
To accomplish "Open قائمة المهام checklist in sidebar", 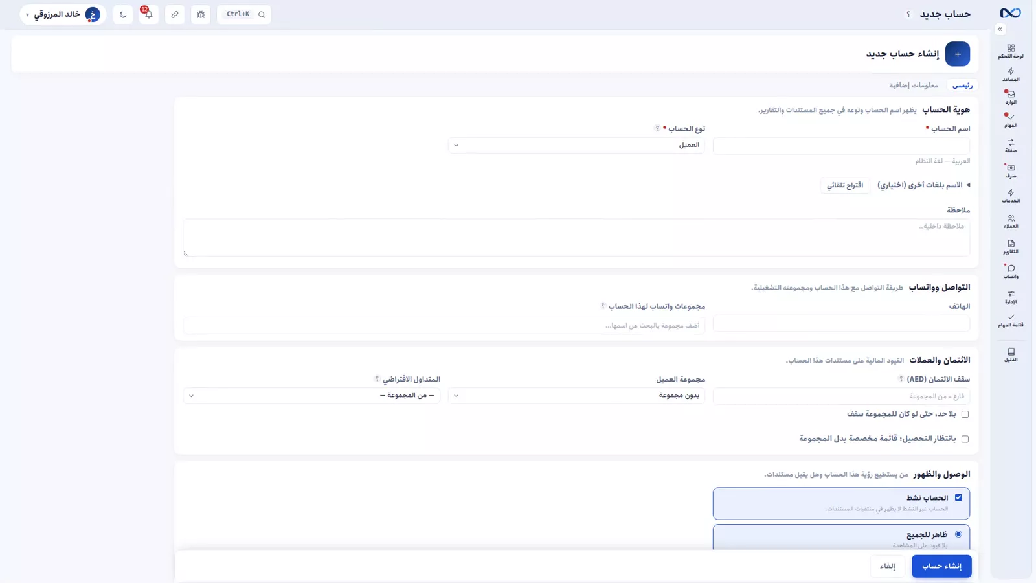I will pos(1011,321).
